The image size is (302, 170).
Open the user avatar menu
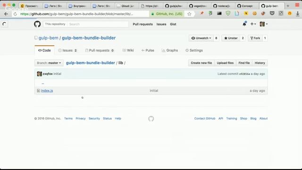click(263, 24)
